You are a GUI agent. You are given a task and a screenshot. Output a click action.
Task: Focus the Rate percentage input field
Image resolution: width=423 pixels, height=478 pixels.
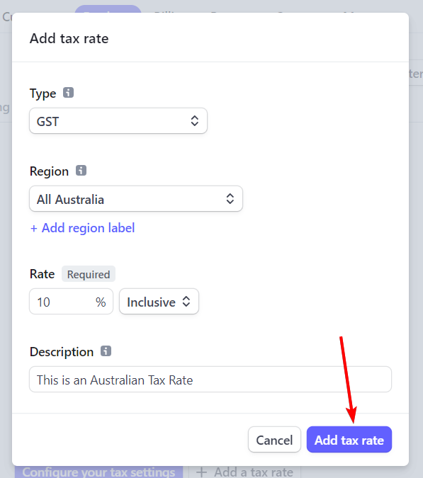click(71, 302)
